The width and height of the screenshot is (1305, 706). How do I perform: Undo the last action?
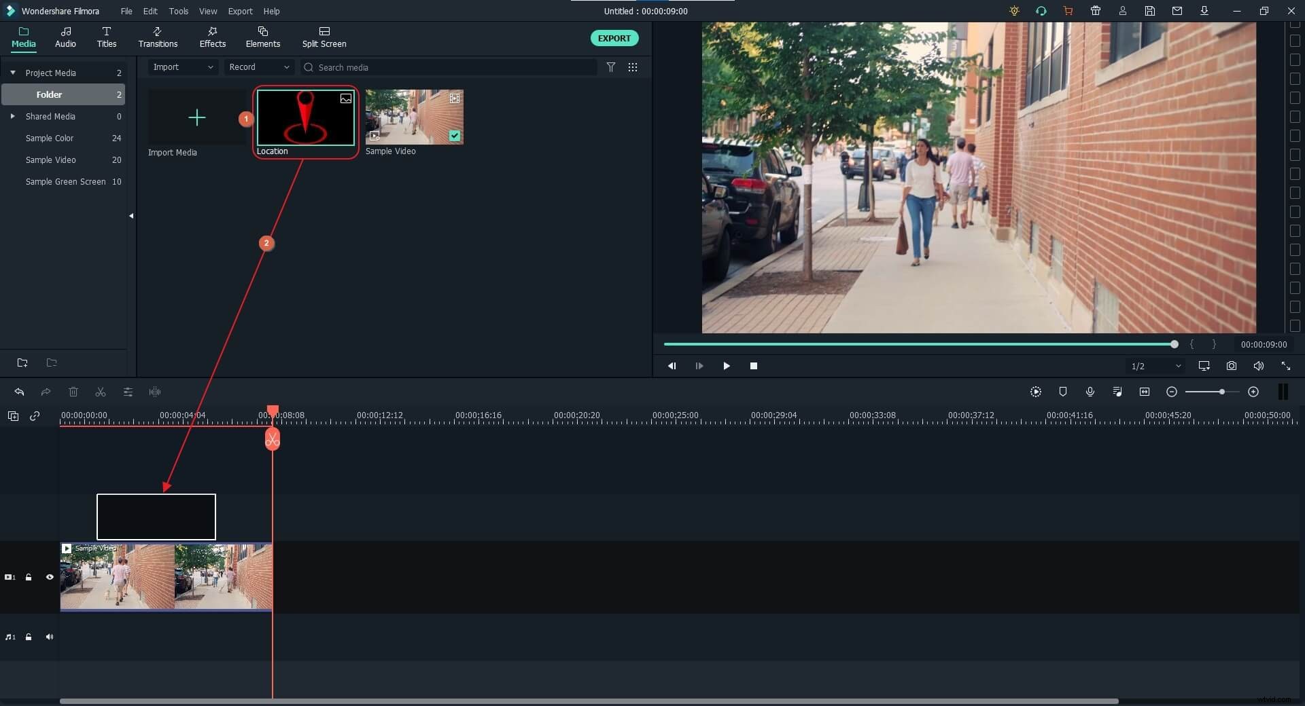[19, 392]
